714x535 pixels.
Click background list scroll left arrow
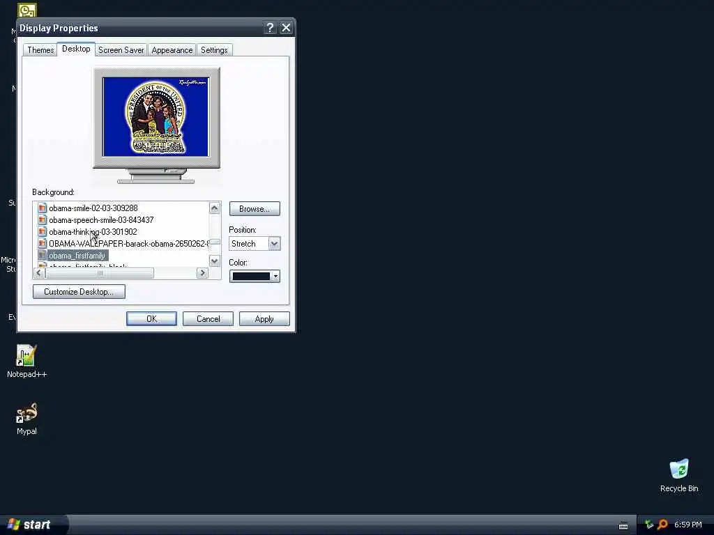point(39,272)
